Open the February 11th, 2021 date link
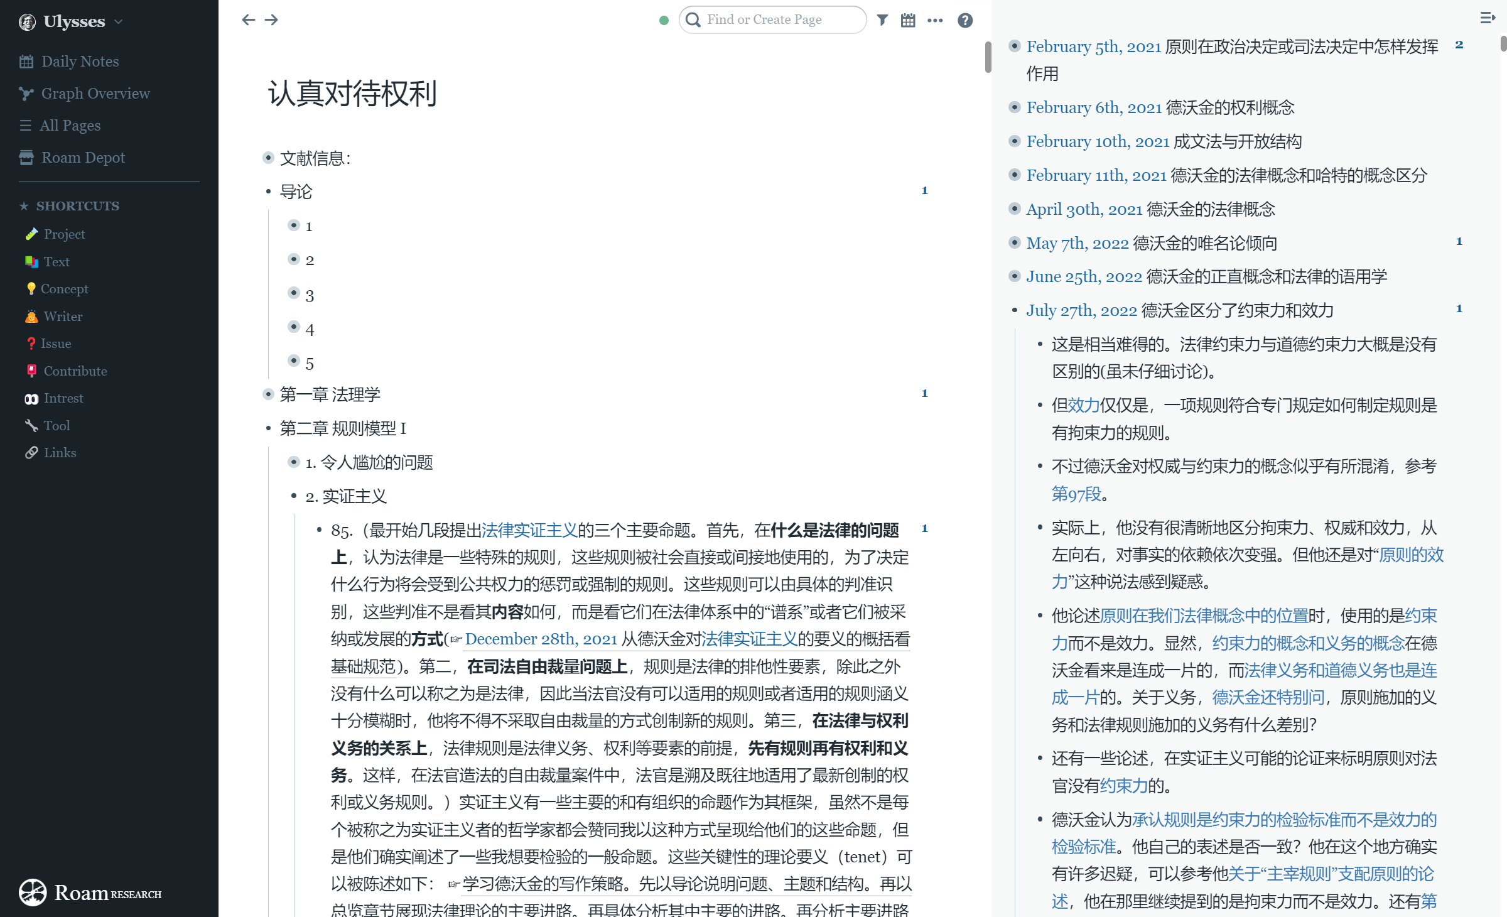1507x917 pixels. pyautogui.click(x=1096, y=175)
